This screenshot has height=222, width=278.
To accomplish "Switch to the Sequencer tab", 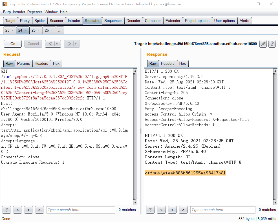I will 113,21.
